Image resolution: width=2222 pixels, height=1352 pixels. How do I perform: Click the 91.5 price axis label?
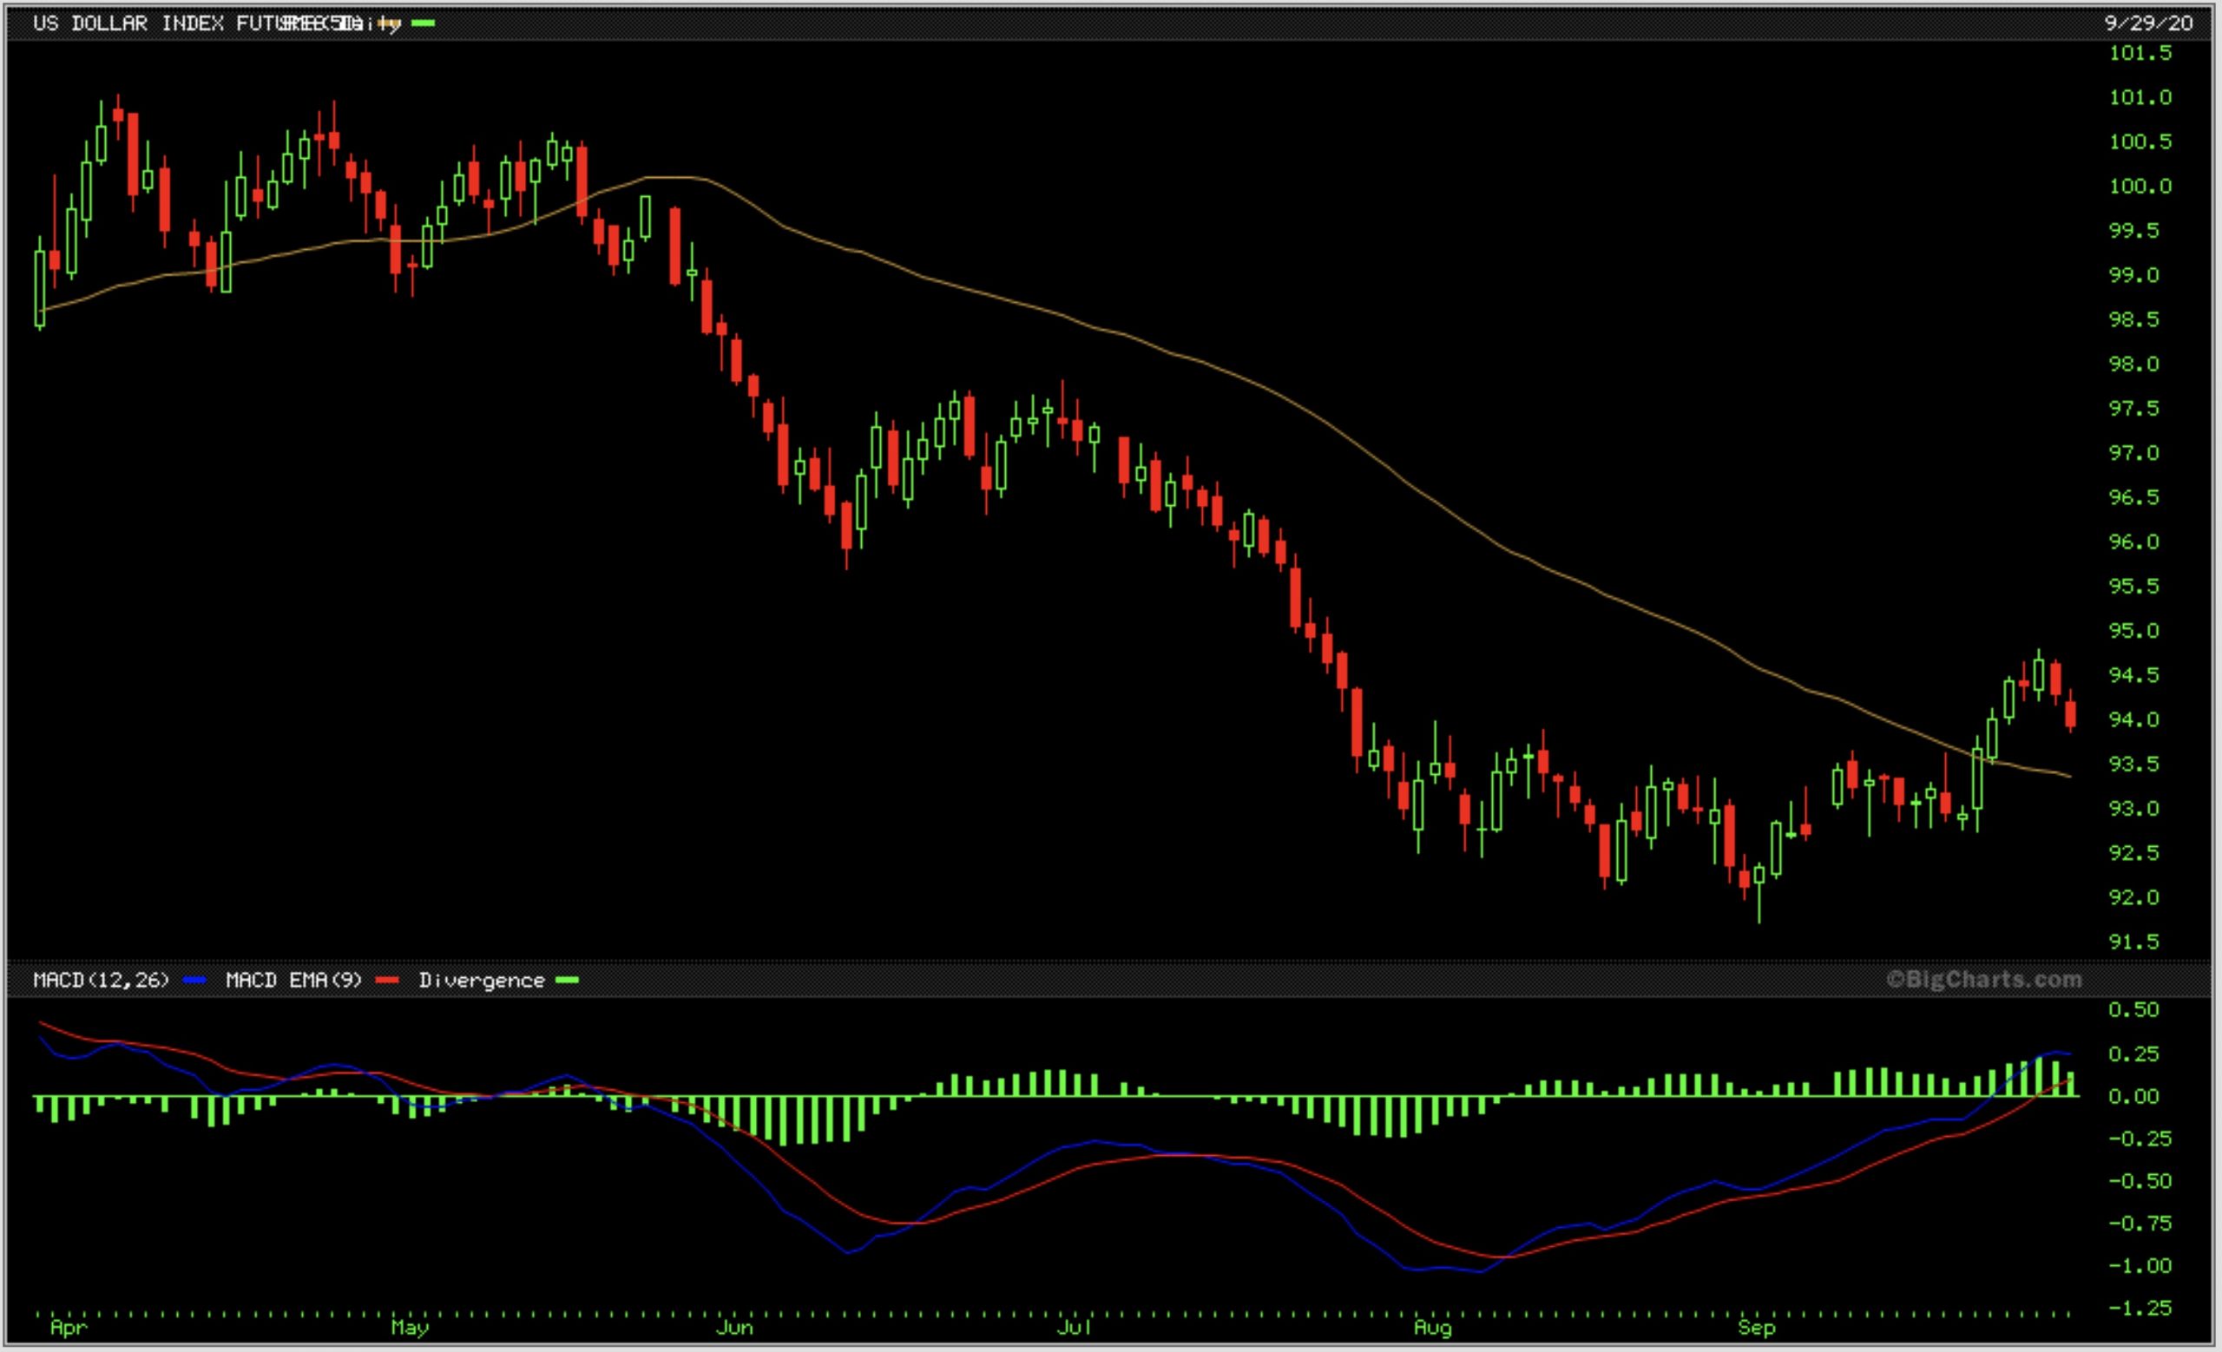coord(2133,942)
